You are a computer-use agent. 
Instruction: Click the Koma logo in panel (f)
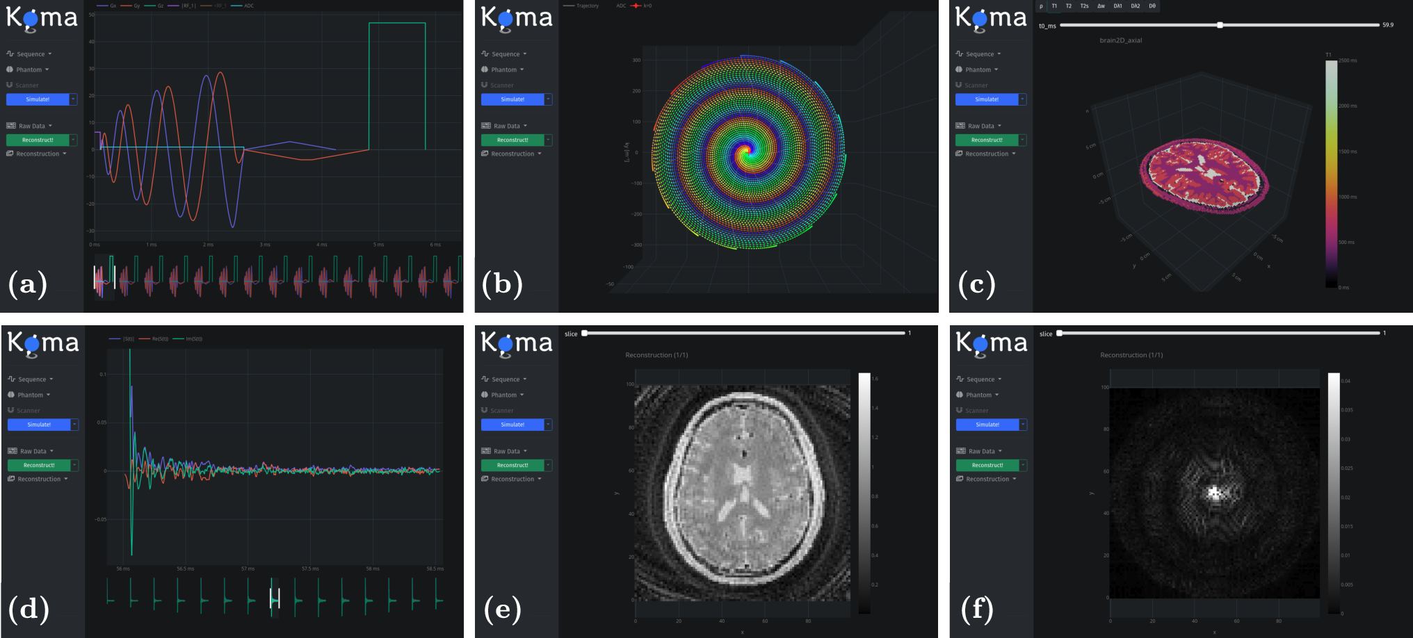(x=992, y=343)
